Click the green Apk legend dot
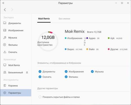The image size is (131, 105). 109,38
